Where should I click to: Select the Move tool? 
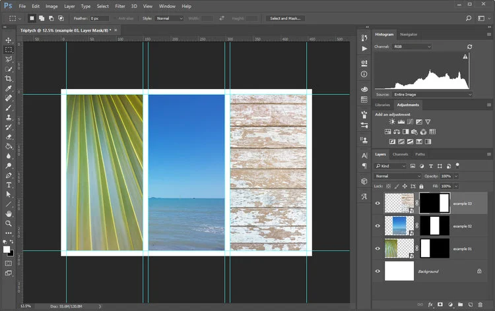[x=9, y=40]
